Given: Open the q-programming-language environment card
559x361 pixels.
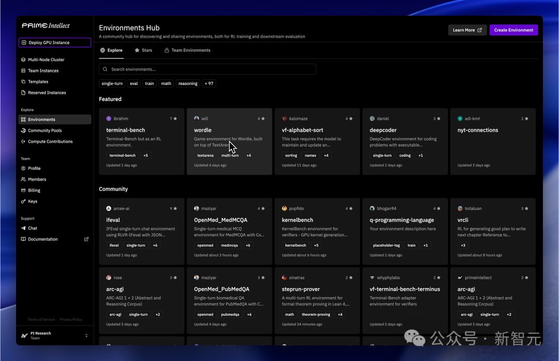Looking at the screenshot, I should pyautogui.click(x=405, y=232).
